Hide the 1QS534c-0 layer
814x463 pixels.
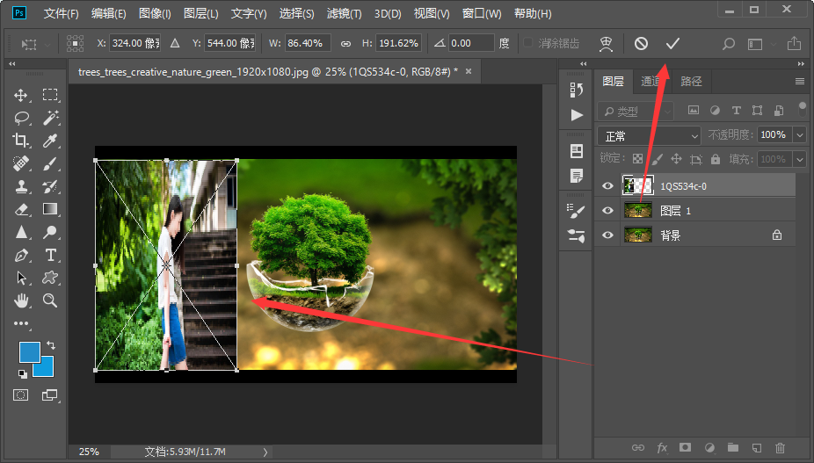click(x=607, y=185)
